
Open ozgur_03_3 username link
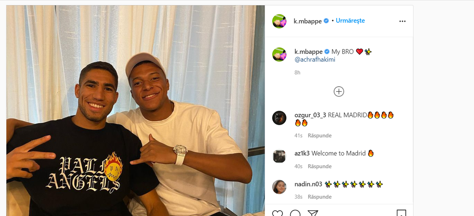(310, 115)
